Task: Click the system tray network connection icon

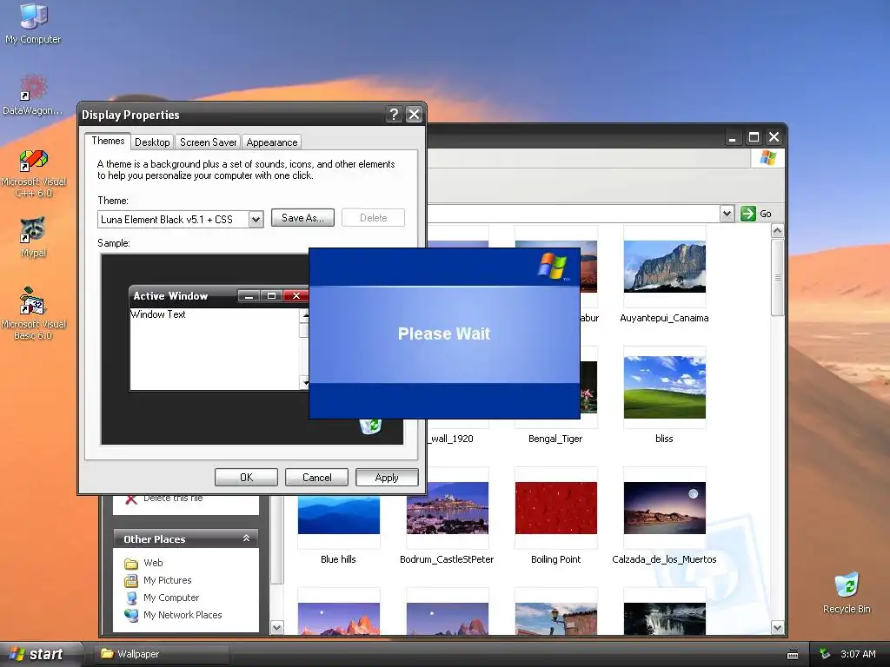Action: [825, 654]
